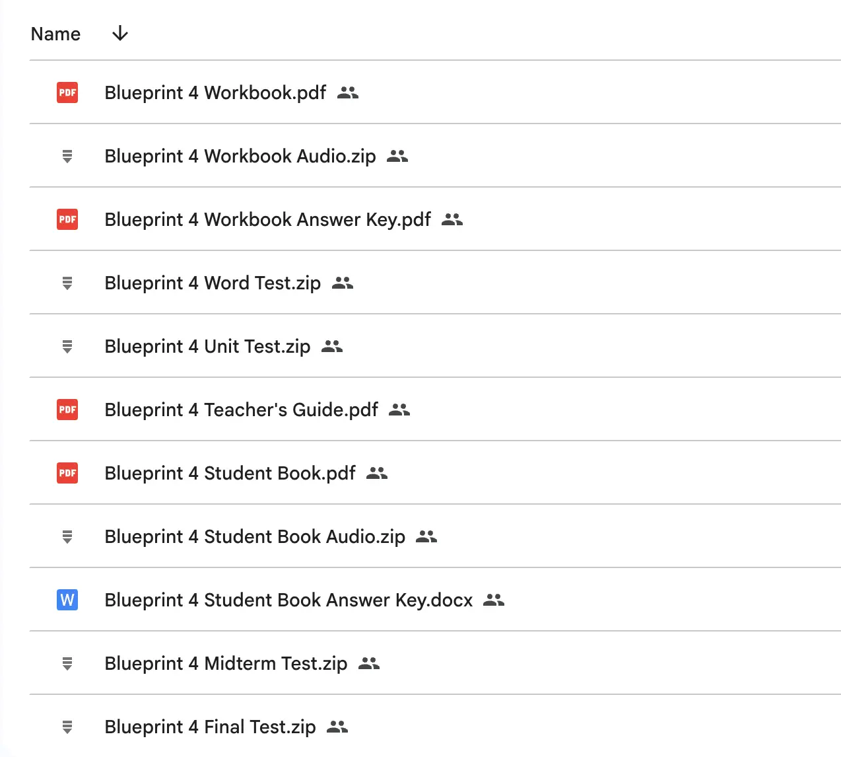The image size is (841, 757).
Task: Open Blueprint 4 Workbook.pdf
Action: (215, 92)
